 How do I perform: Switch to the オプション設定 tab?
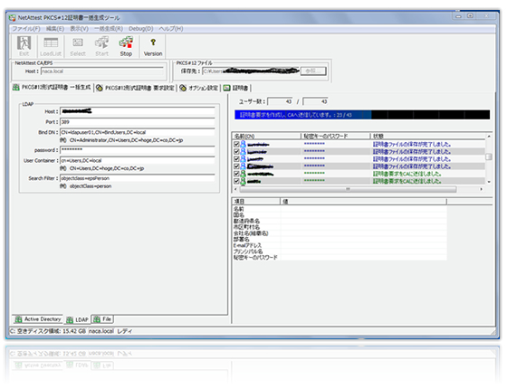(x=199, y=88)
